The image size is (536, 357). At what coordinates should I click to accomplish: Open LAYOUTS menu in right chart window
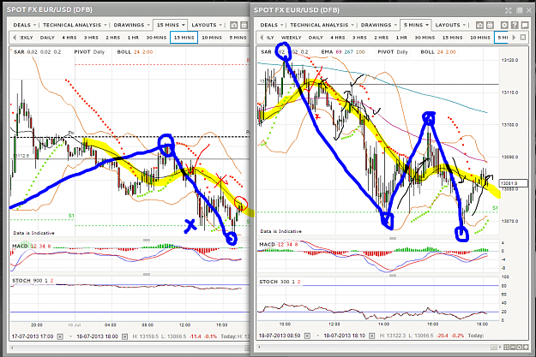pyautogui.click(x=450, y=25)
